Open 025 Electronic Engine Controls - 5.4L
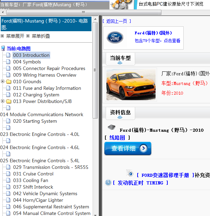The image size is (210, 216). click(40, 161)
